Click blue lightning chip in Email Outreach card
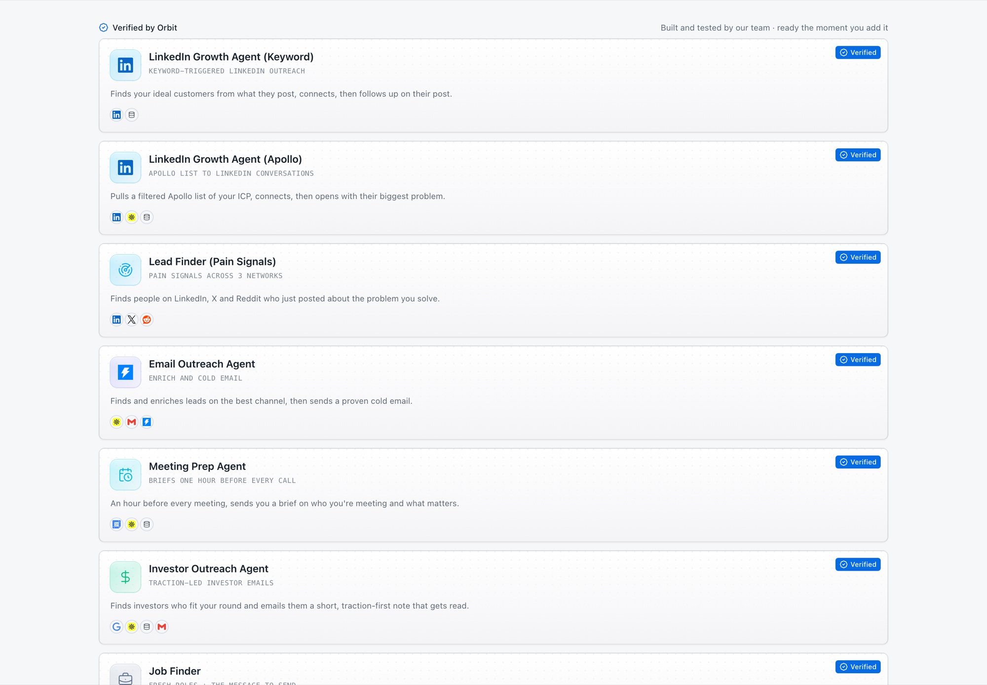 click(147, 422)
